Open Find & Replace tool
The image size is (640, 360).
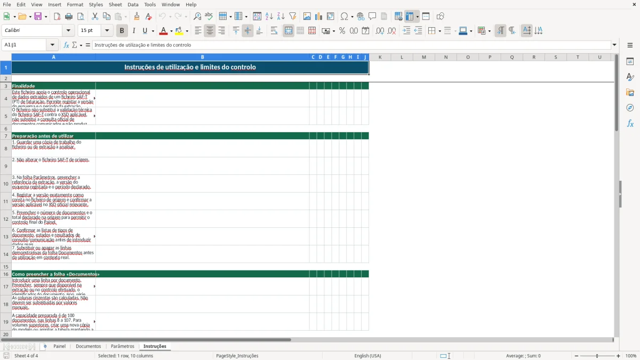point(197,17)
